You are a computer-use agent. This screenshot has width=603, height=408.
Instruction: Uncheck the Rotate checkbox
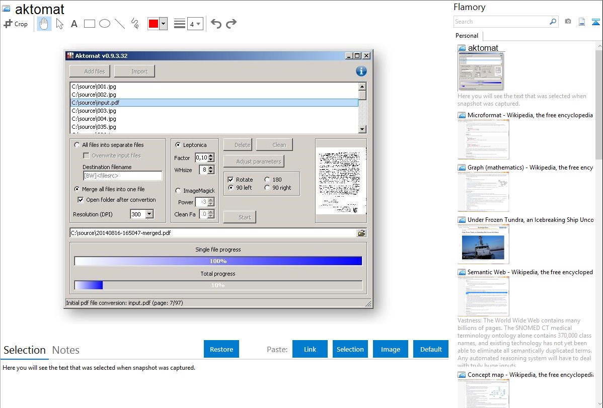(x=231, y=180)
